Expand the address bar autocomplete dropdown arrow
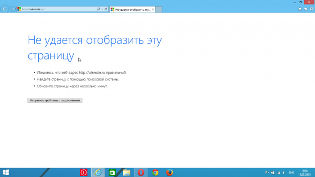This screenshot has height=177, width=315. [x=102, y=9]
